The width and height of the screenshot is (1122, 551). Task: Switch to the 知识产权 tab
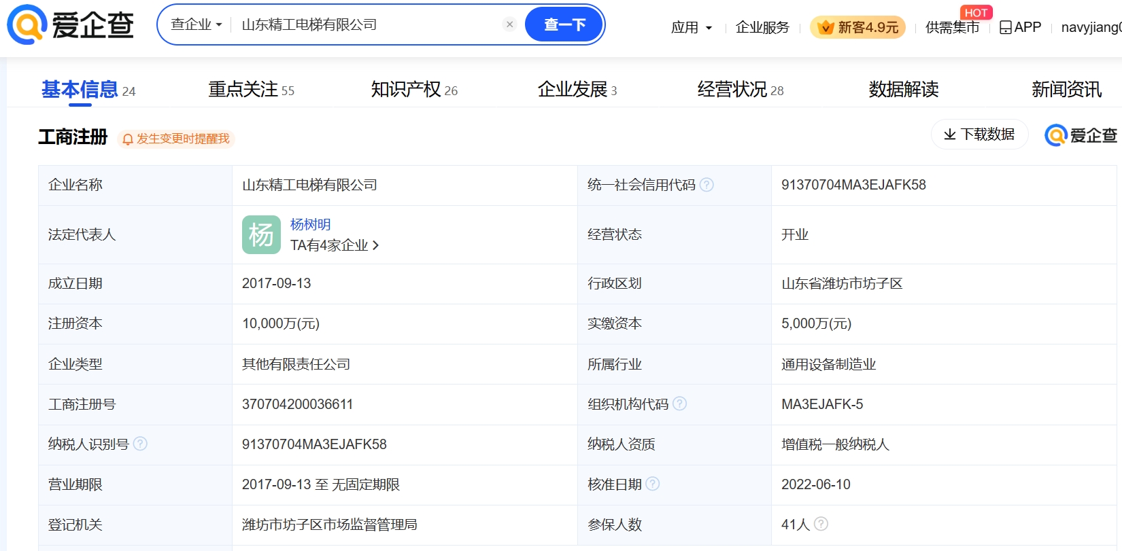(414, 90)
